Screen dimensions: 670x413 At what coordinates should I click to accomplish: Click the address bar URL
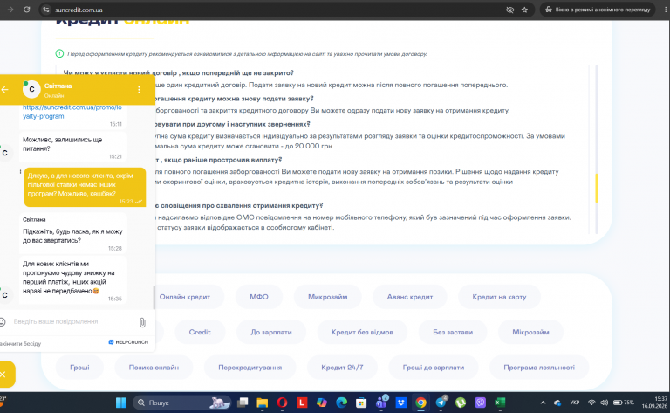(79, 10)
